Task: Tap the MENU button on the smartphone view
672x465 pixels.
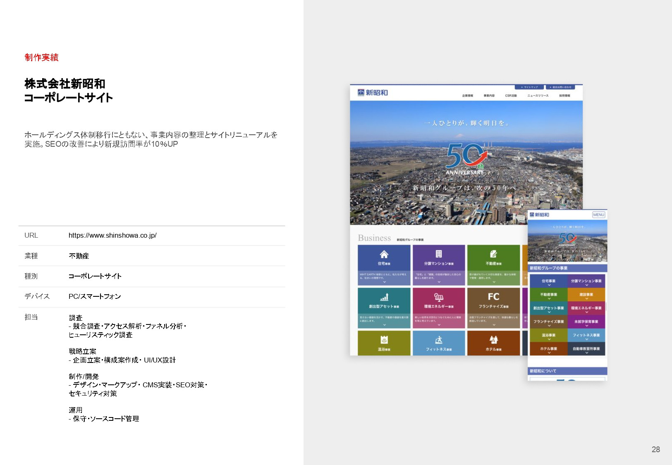Action: click(598, 215)
